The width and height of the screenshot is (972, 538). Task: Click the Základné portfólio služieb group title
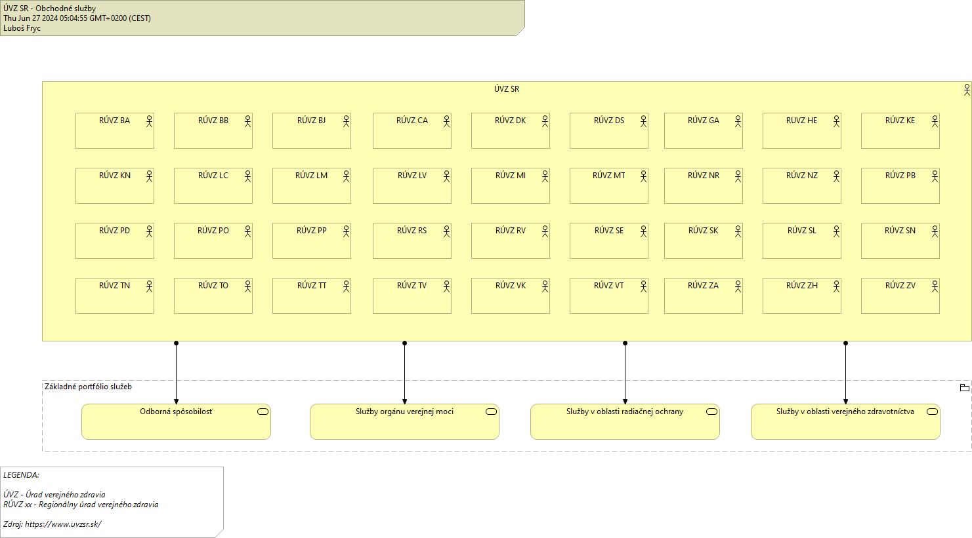point(88,387)
